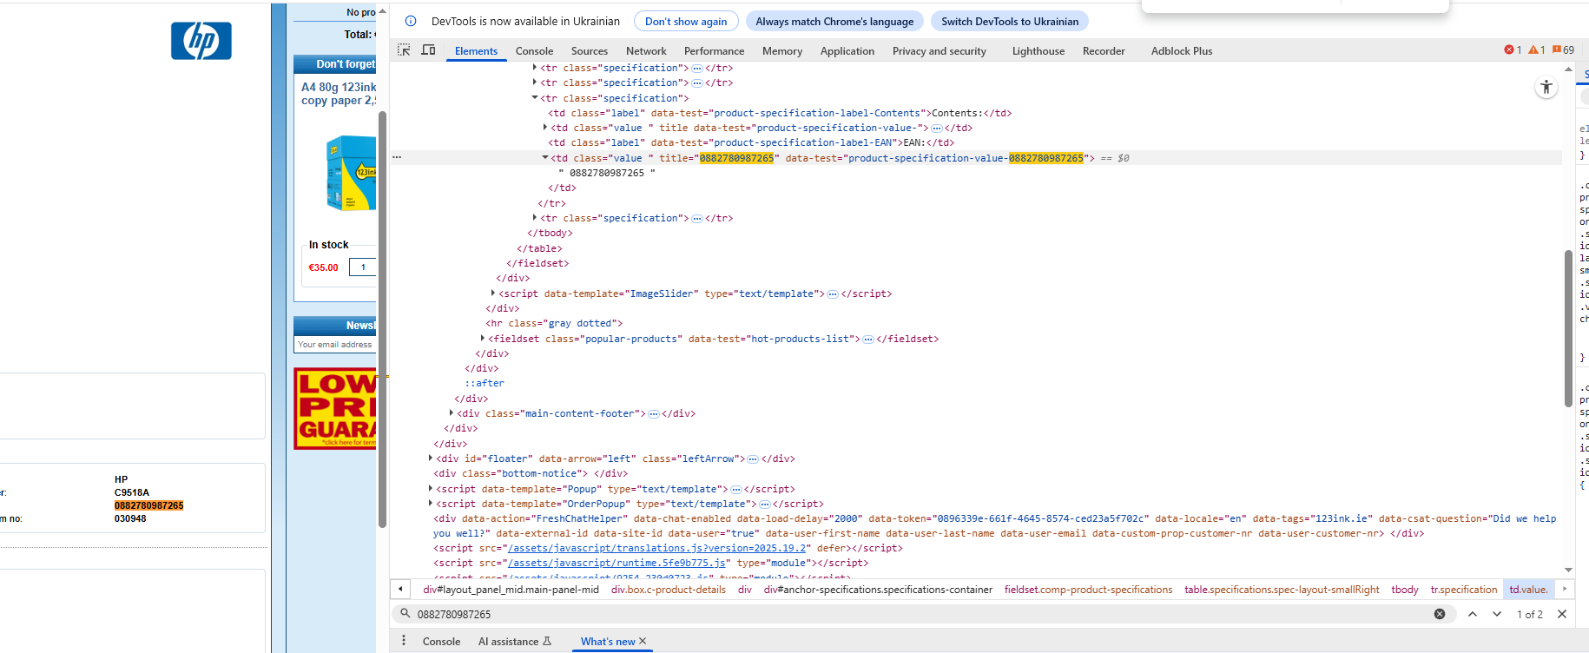Select the Console tab in the bottom drawer
1589x653 pixels.
tap(441, 642)
